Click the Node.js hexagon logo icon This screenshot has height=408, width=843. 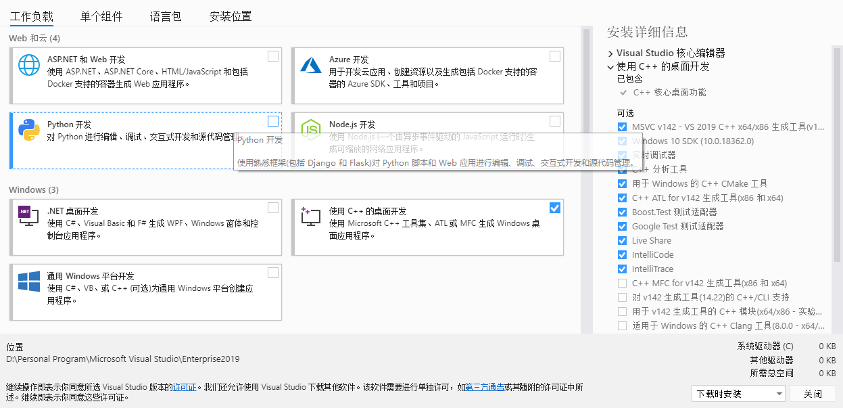pos(311,129)
